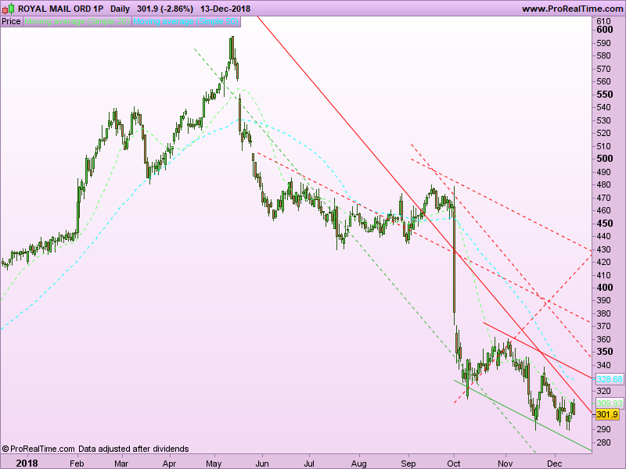Click the 500 price axis label
This screenshot has height=469, width=626.
[x=604, y=159]
